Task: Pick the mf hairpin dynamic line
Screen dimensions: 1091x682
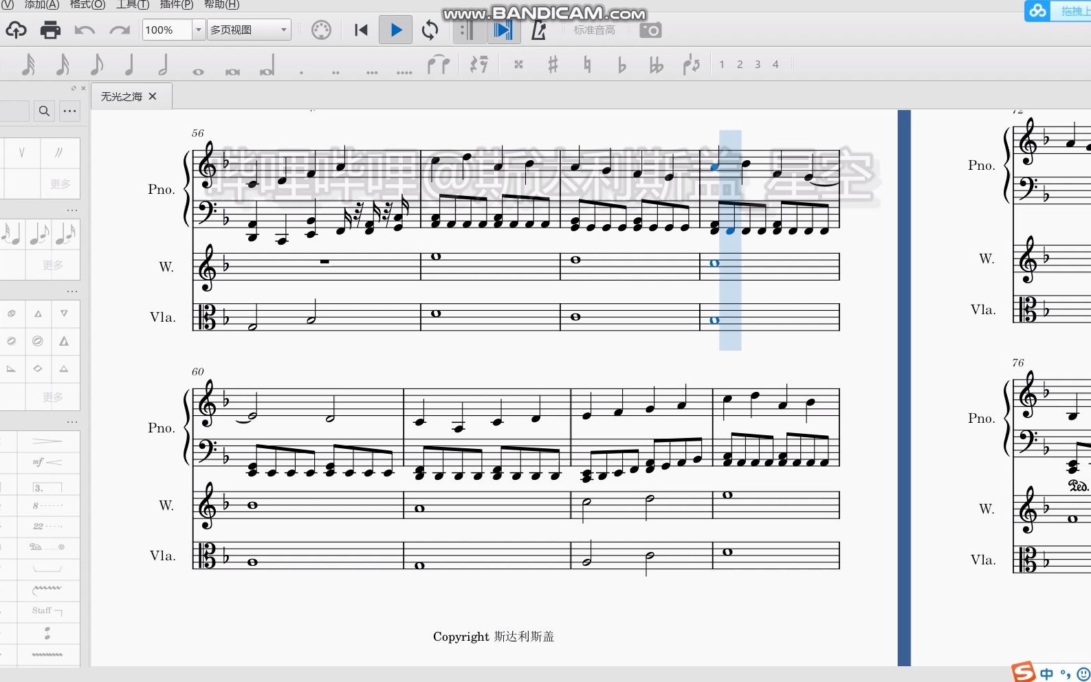Action: click(x=47, y=462)
